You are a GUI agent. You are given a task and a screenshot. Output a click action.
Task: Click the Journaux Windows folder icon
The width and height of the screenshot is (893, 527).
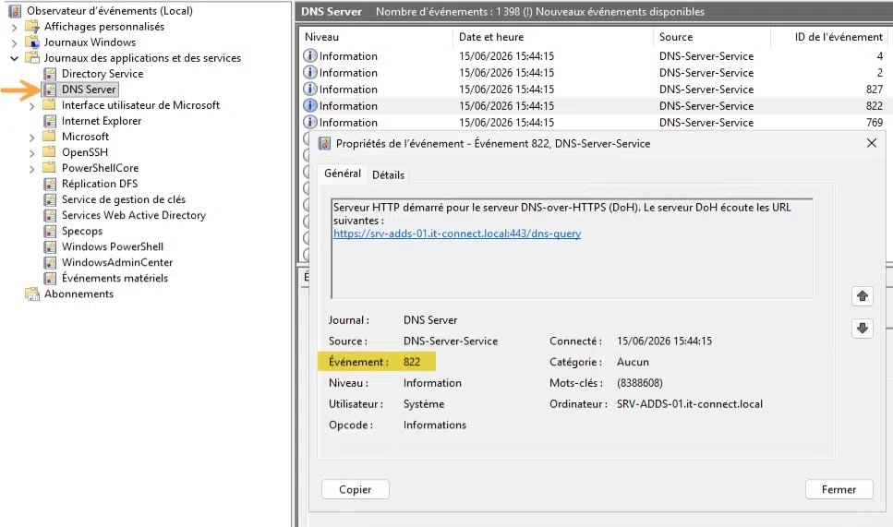tap(32, 42)
